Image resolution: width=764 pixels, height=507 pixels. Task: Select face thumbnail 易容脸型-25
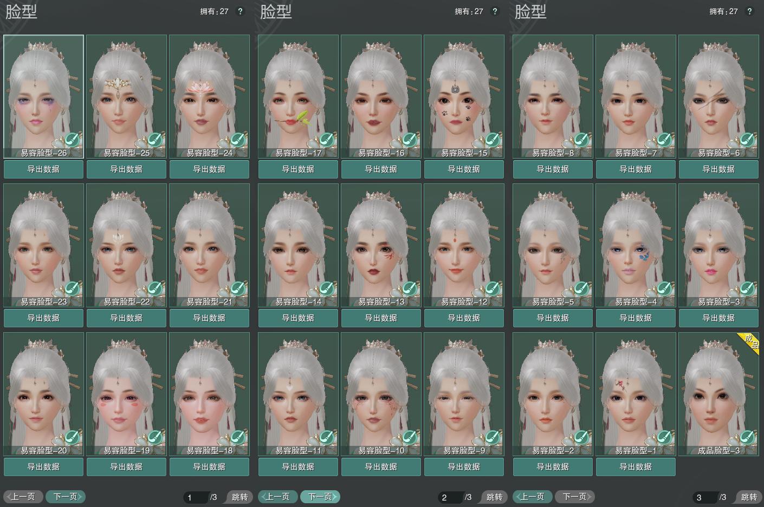[126, 92]
